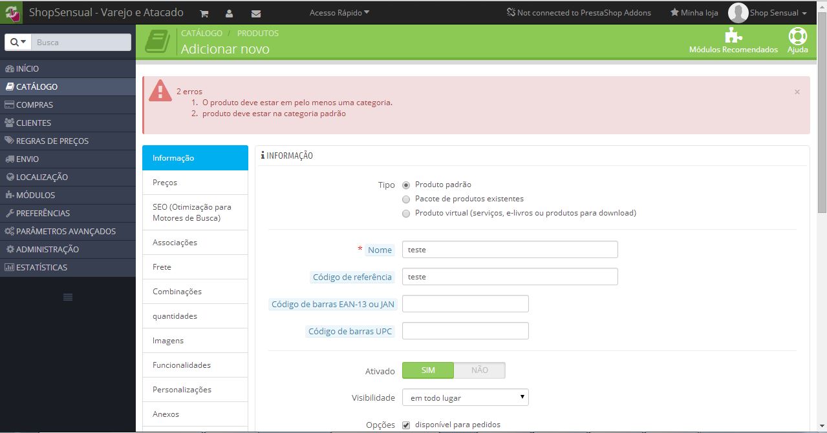Click the PRODUTOS breadcrumb link
Image resolution: width=827 pixels, height=433 pixels.
point(258,33)
